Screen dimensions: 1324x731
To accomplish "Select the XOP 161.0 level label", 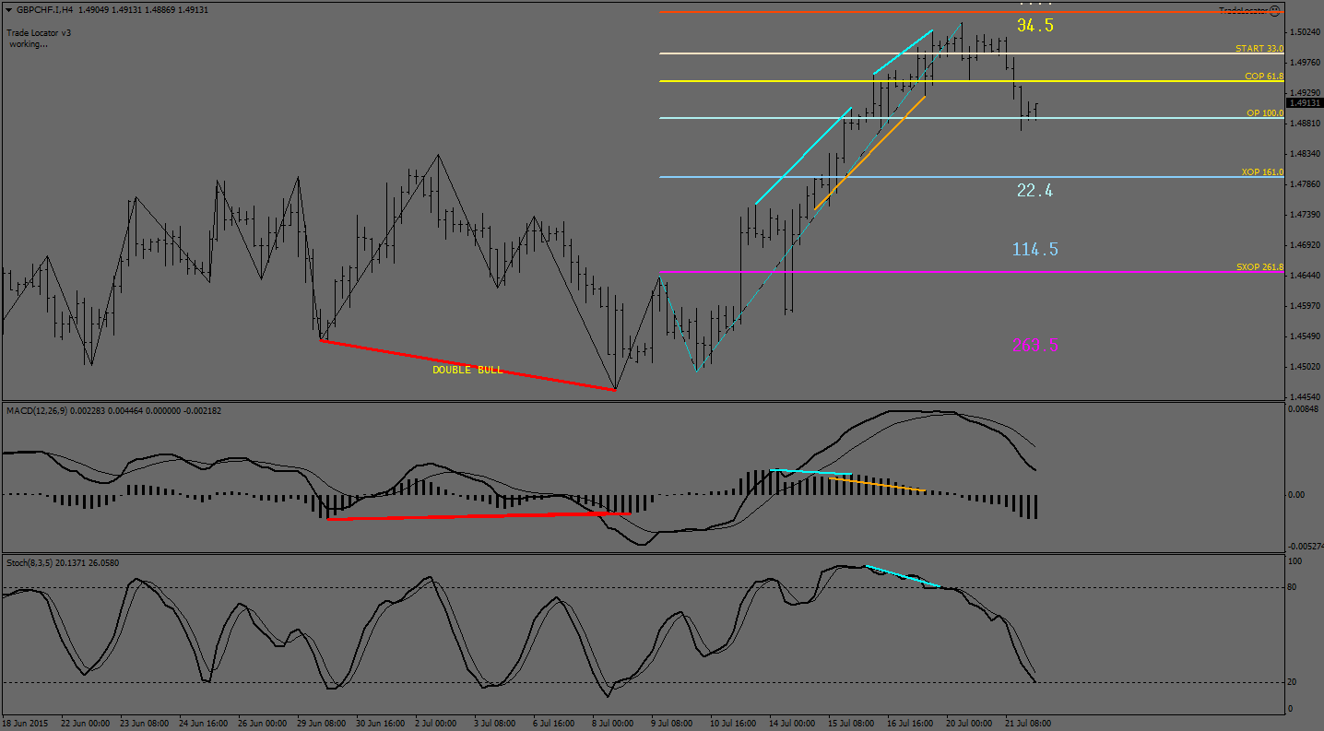I will click(1261, 172).
